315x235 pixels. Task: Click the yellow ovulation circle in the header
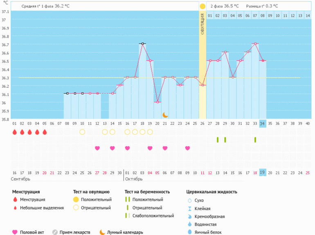click(x=202, y=7)
